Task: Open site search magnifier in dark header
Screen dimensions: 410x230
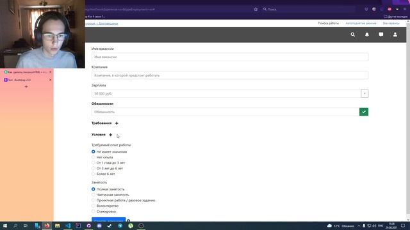Action: (x=353, y=34)
